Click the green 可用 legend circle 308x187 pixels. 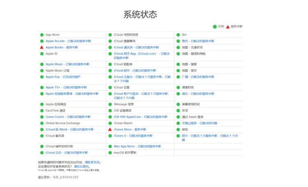coord(215,27)
